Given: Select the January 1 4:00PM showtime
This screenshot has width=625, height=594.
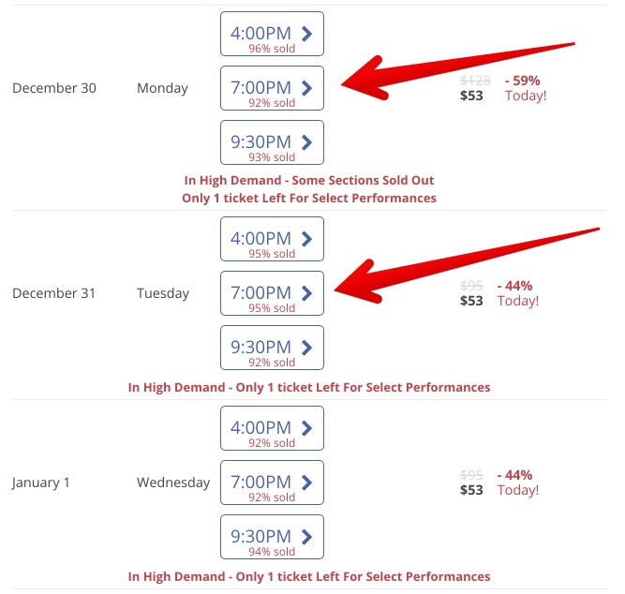Looking at the screenshot, I should [x=272, y=428].
